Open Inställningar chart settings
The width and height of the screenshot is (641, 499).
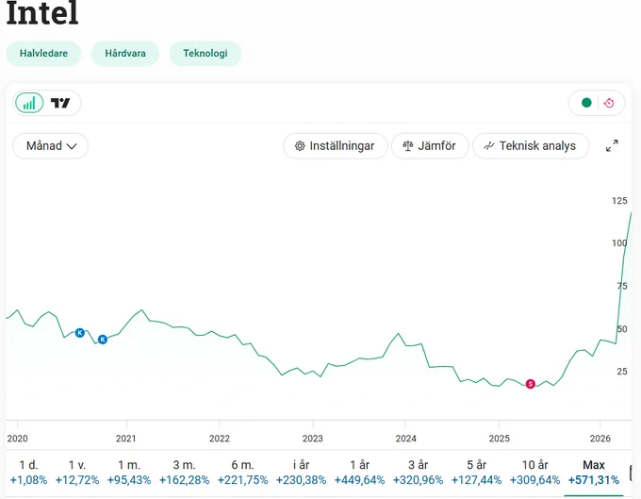(335, 145)
